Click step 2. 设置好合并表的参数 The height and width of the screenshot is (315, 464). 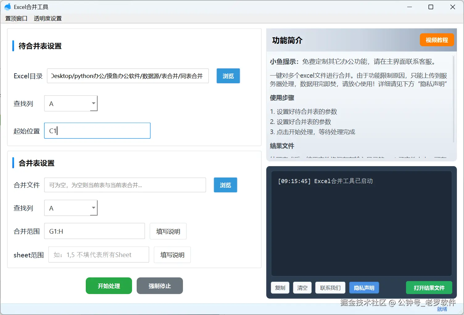[x=300, y=122]
